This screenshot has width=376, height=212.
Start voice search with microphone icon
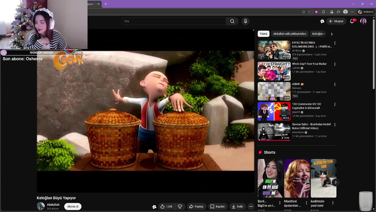[246, 21]
